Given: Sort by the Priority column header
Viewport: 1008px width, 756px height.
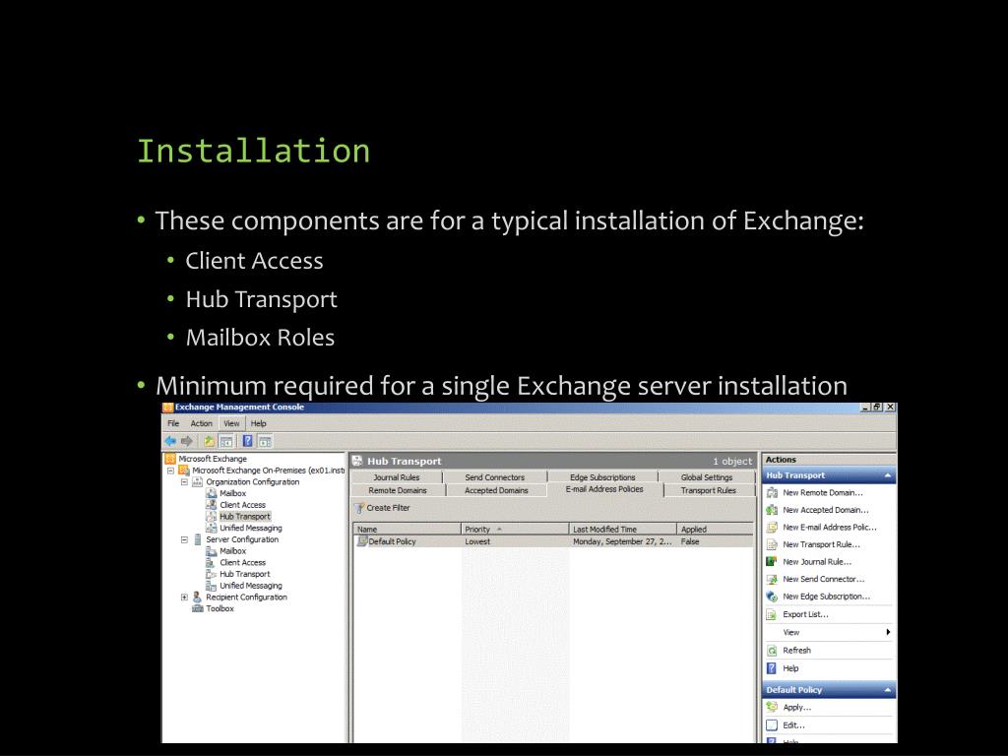Looking at the screenshot, I should (515, 529).
